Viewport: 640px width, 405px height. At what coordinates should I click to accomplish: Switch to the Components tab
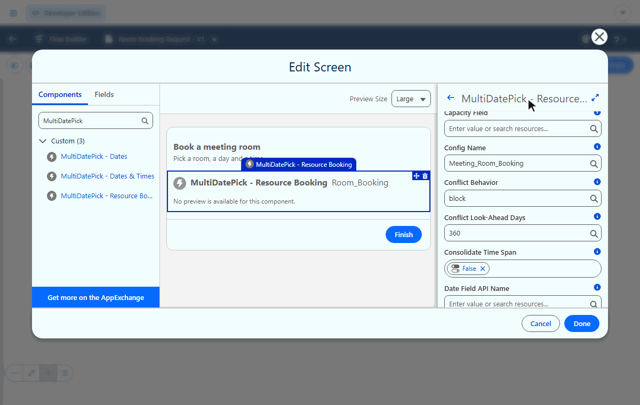(x=60, y=94)
